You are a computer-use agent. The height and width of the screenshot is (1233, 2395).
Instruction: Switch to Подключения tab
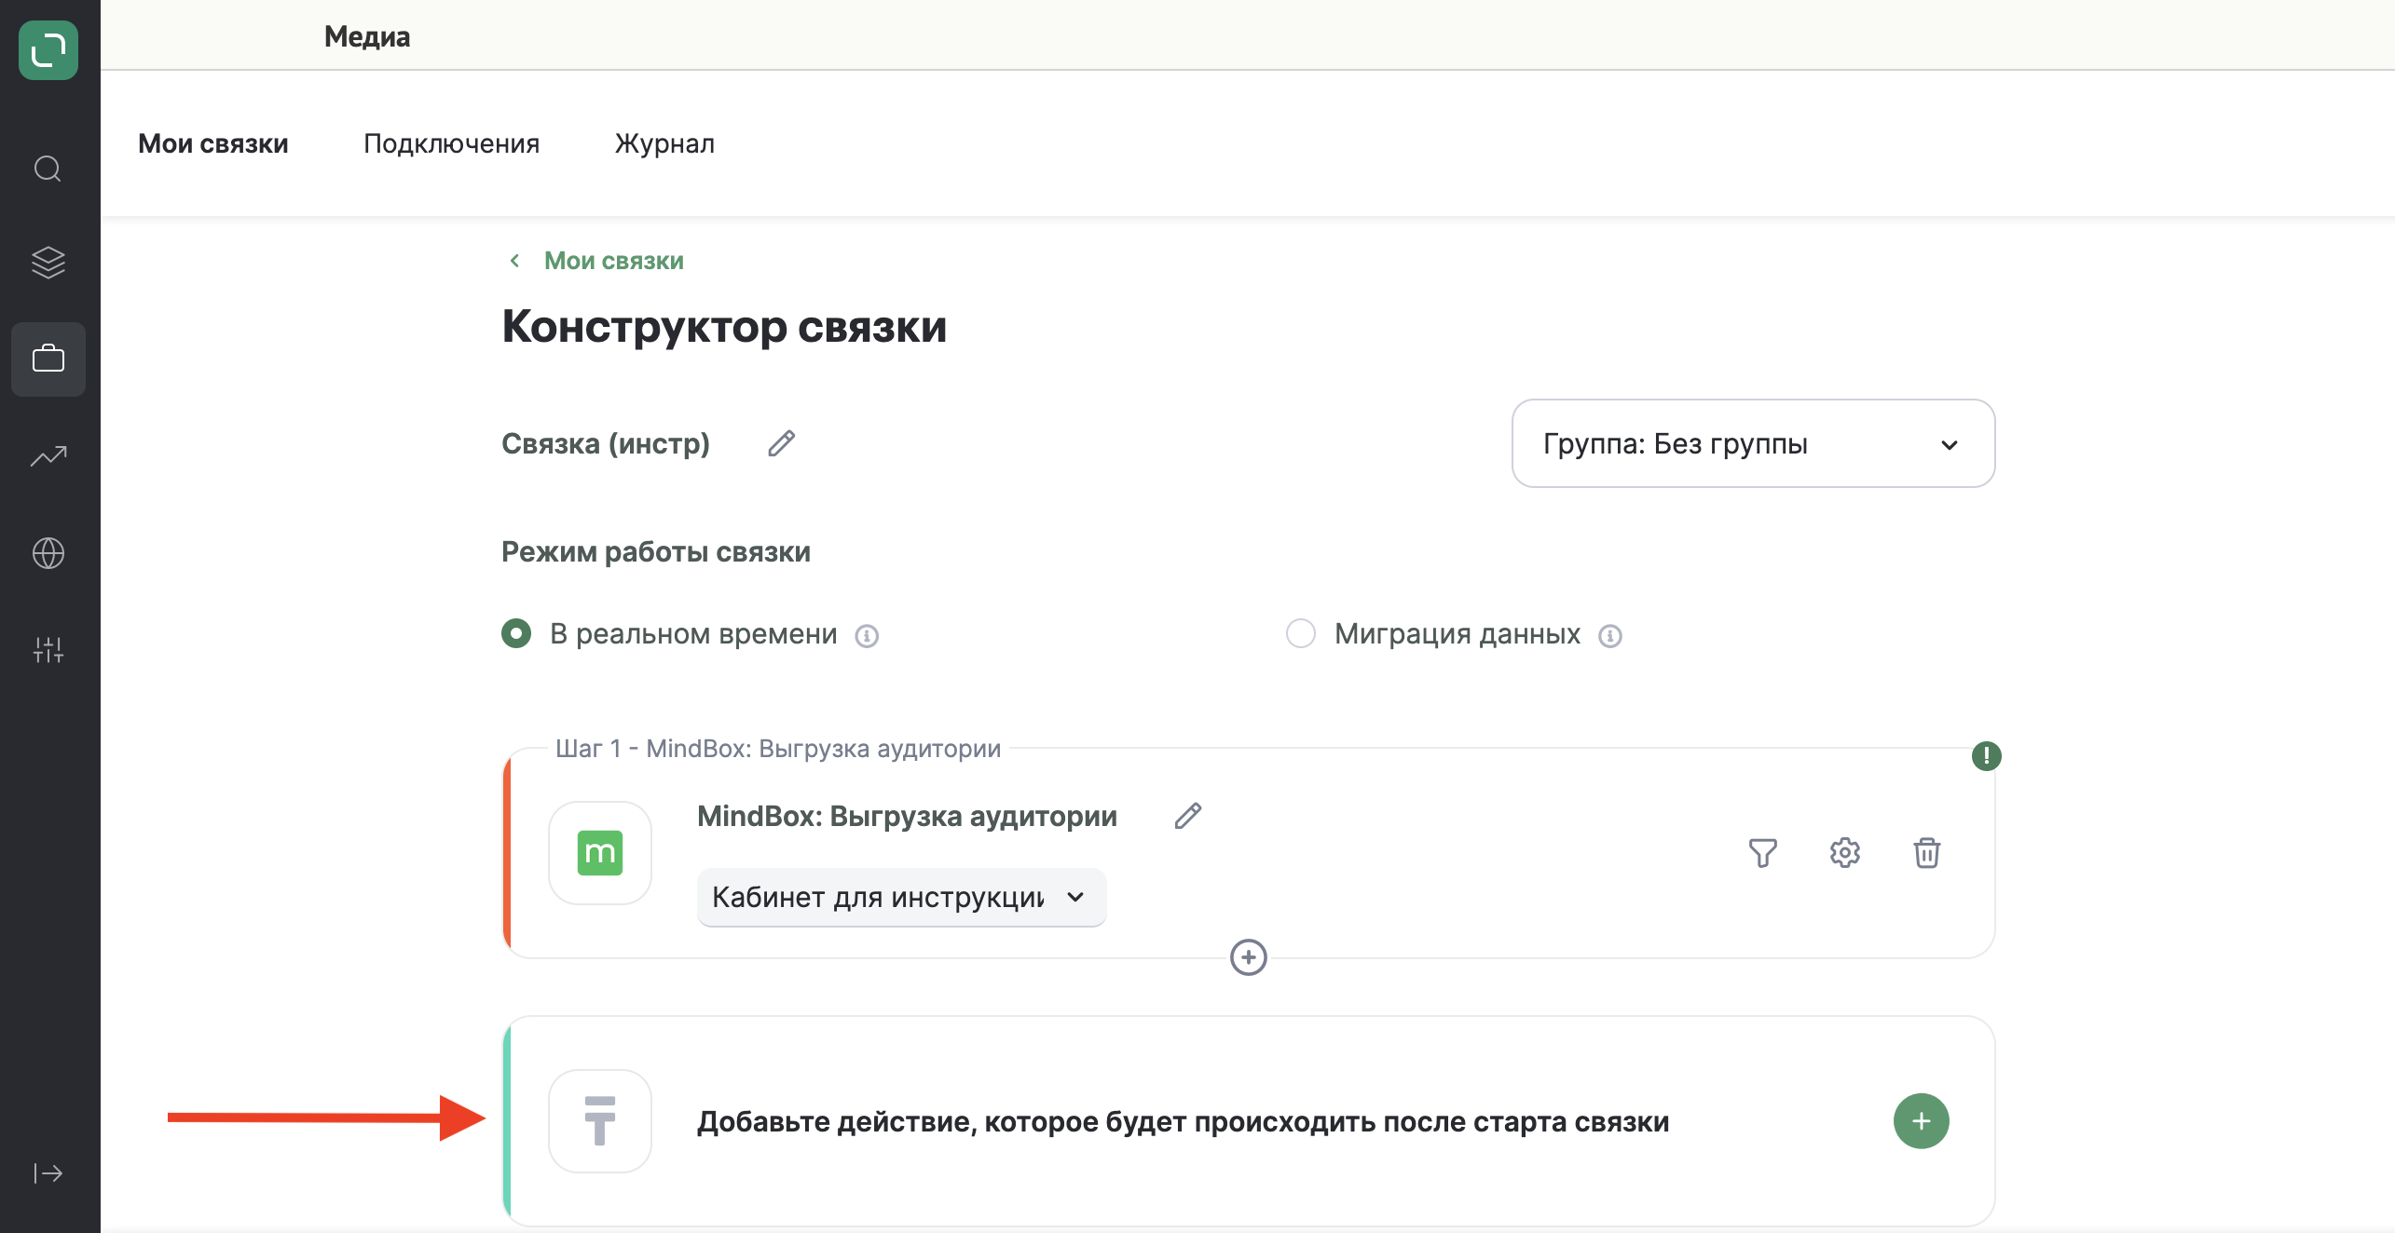(451, 143)
